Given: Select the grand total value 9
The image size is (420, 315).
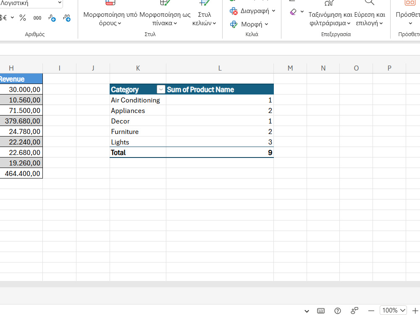Looking at the screenshot, I should pos(220,152).
